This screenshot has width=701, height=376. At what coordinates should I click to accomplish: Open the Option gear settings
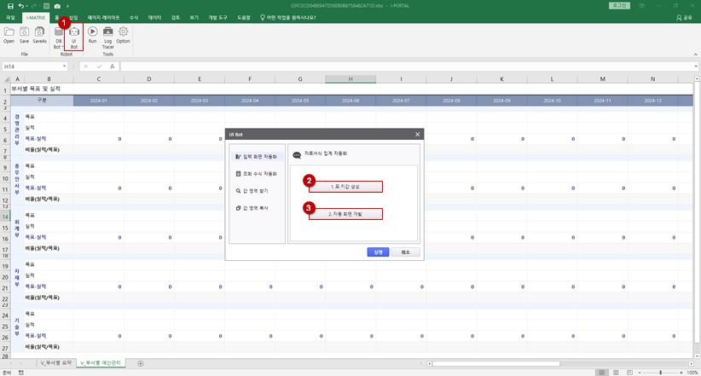click(x=123, y=35)
